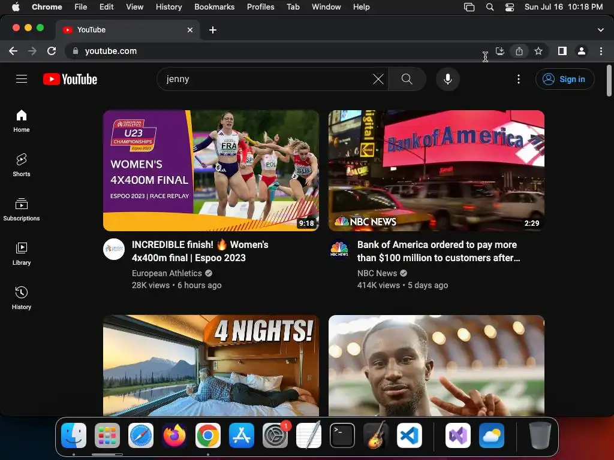
Task: Bookmark this tab with star icon
Action: pyautogui.click(x=538, y=51)
